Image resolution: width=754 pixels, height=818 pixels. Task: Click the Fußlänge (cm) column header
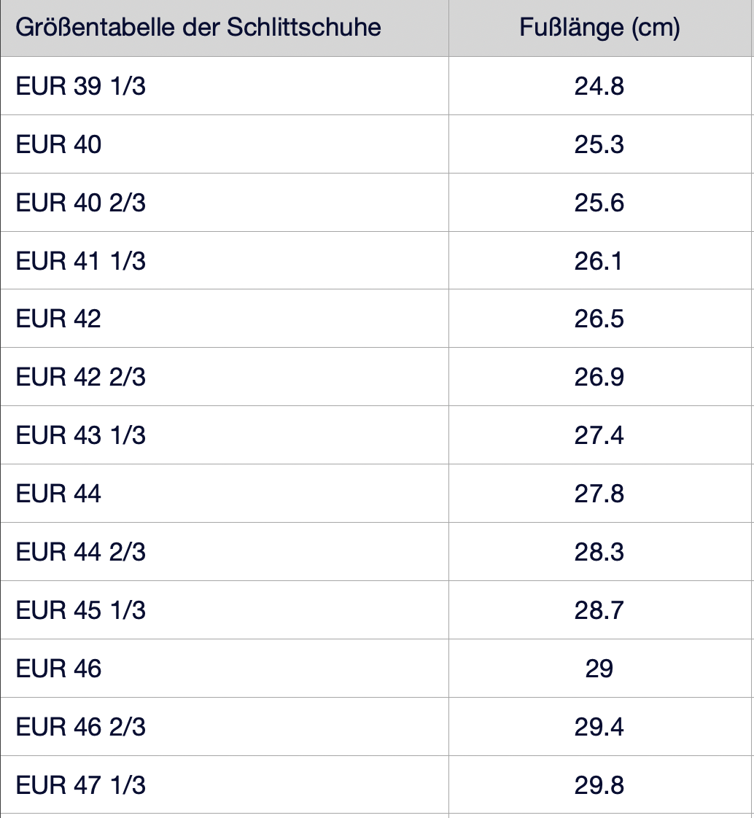point(599,28)
